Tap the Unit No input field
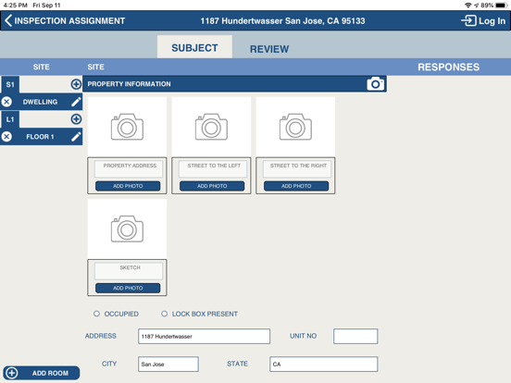The width and height of the screenshot is (511, 383). click(x=355, y=336)
